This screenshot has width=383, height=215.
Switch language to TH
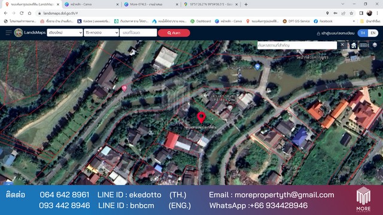[363, 33]
